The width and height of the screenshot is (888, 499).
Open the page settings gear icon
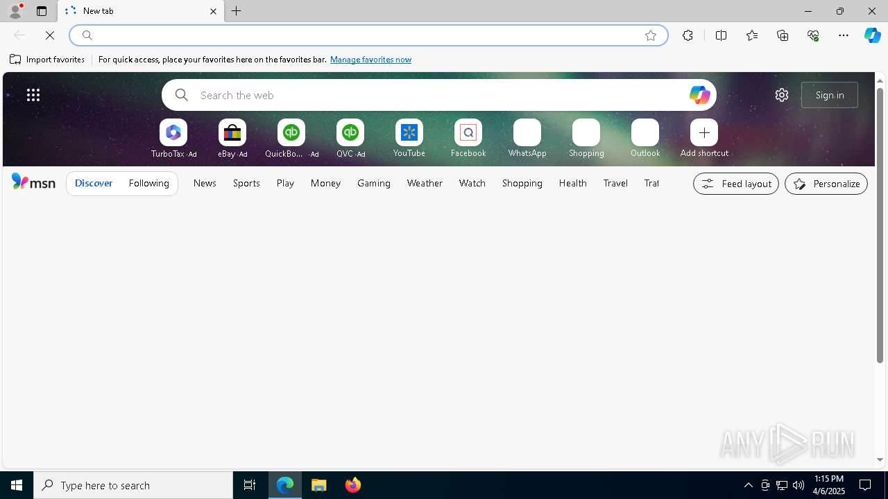pos(782,95)
